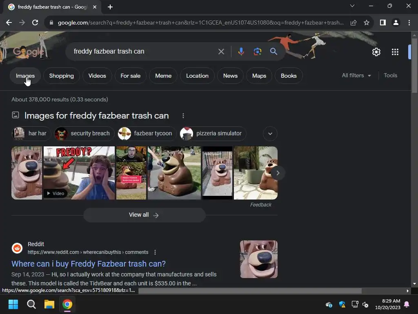This screenshot has height=314, width=418.
Task: Open Windows Security tray icon
Action: (342, 304)
